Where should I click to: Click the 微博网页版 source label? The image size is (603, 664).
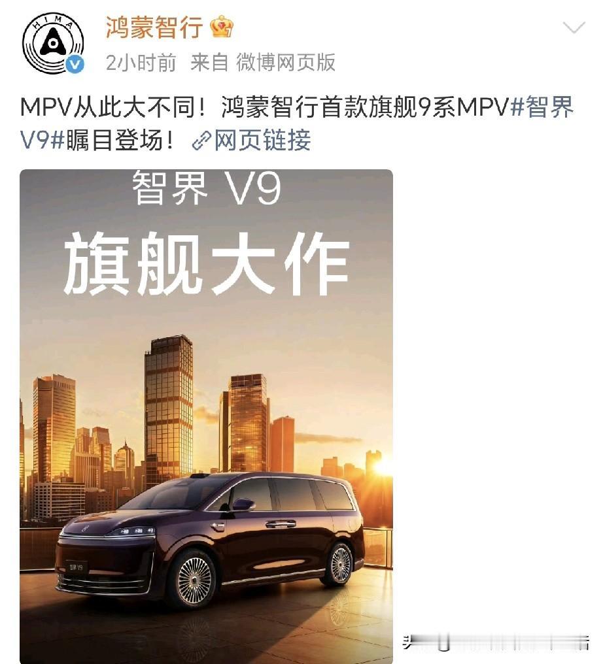(286, 63)
